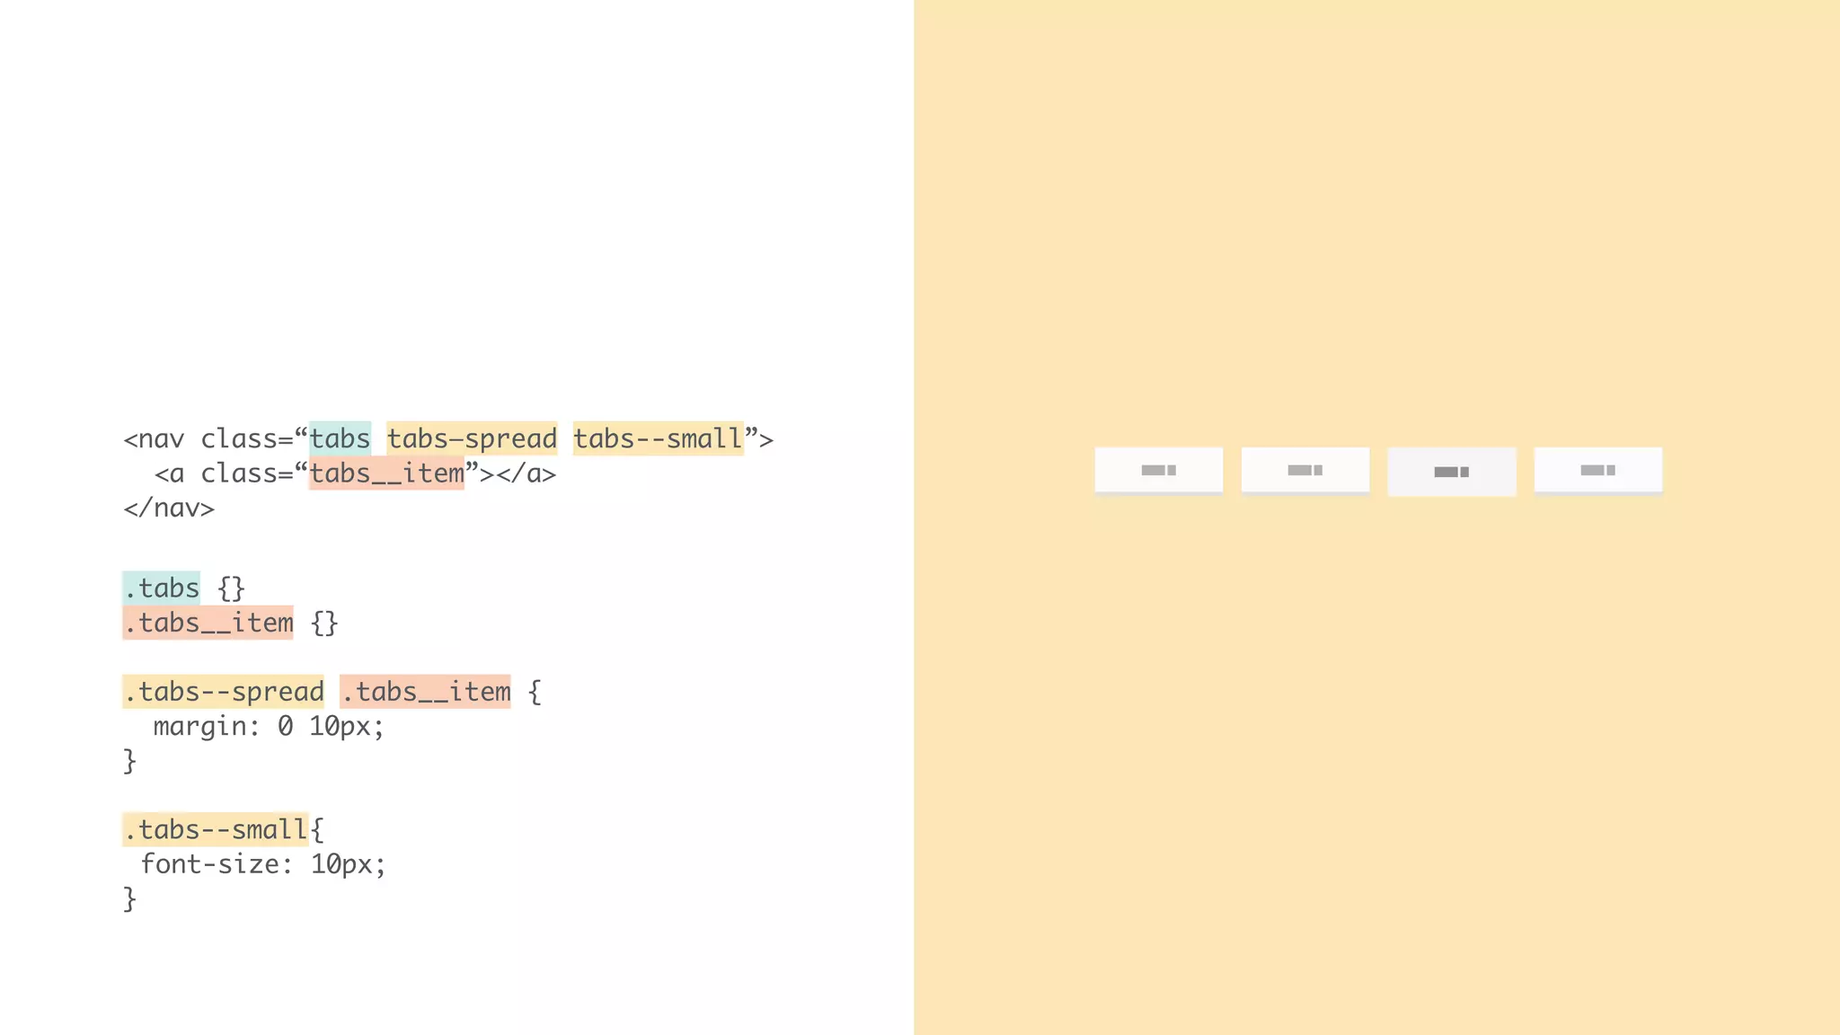Click 'tabs__item' inside the anchor tag
Viewport: 1840px width, 1035px height.
click(x=386, y=473)
